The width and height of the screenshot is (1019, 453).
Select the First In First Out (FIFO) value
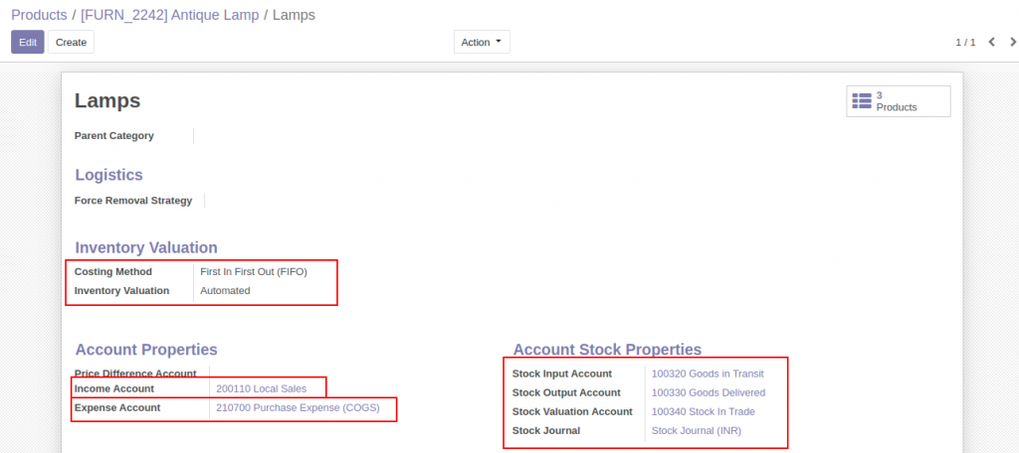[254, 272]
